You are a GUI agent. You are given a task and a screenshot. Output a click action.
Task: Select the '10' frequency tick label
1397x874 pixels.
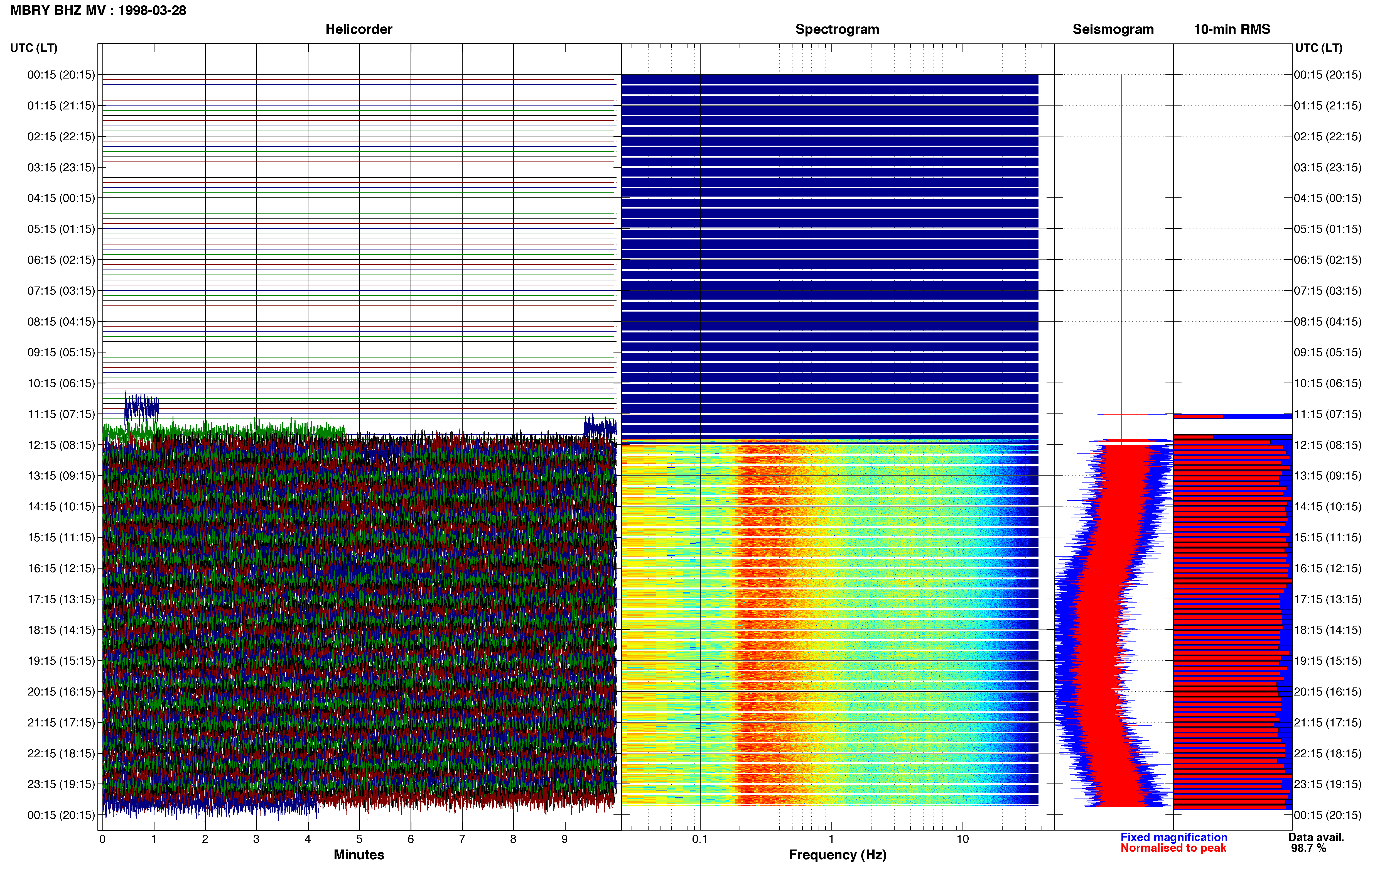(963, 839)
